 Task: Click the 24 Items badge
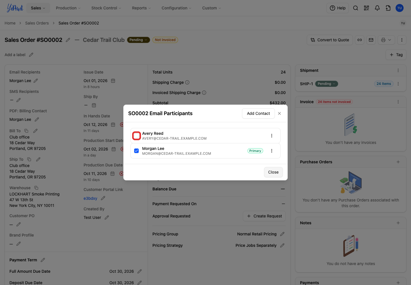click(x=384, y=84)
